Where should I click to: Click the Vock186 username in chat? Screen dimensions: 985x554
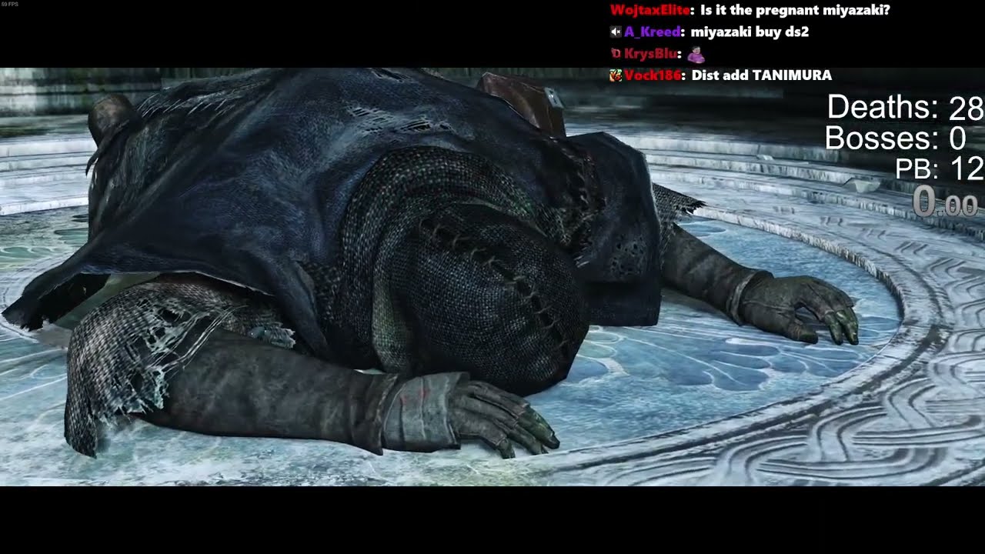click(653, 75)
